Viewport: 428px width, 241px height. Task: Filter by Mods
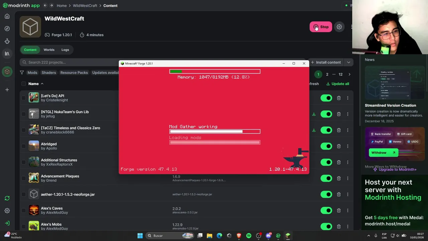32,73
